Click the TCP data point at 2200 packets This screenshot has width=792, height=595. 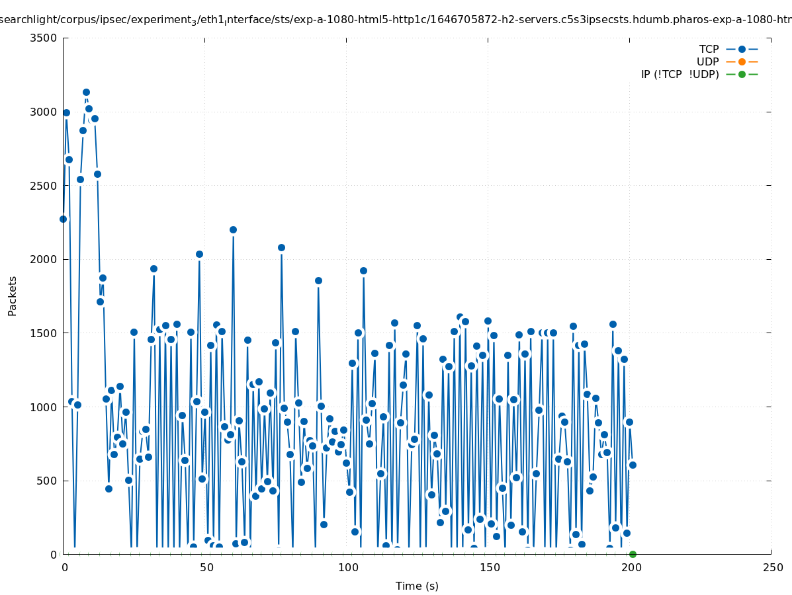pos(233,229)
